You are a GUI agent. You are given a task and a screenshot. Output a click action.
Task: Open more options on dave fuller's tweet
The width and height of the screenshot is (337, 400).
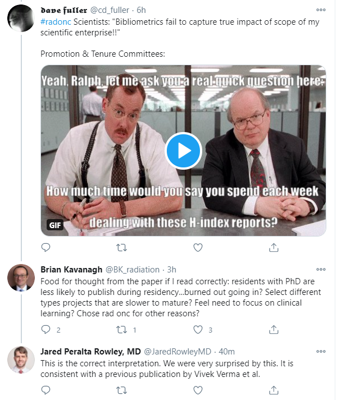pos(320,10)
